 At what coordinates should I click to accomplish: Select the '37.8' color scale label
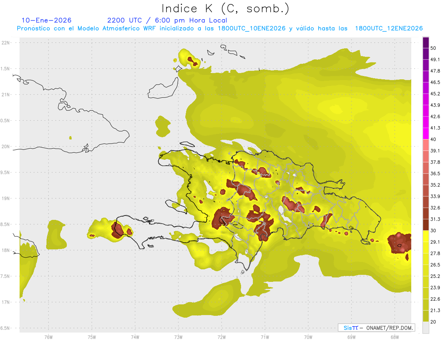[435, 162]
